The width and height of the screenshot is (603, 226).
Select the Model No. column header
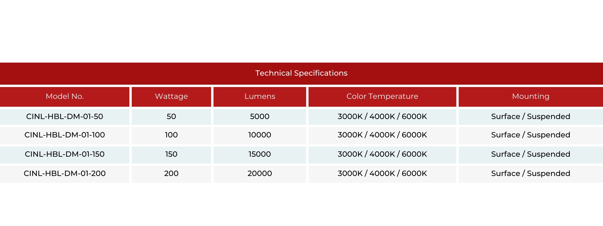pyautogui.click(x=65, y=97)
